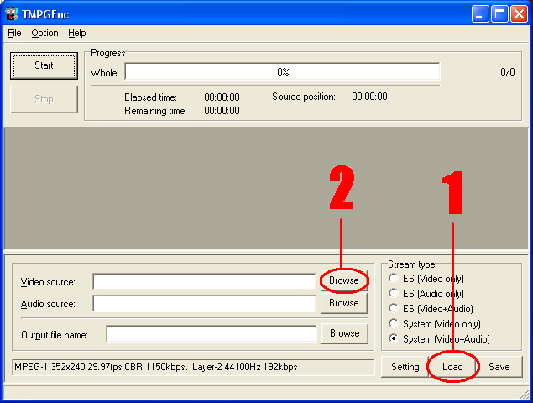
Task: Maximize the TMPGEnc window
Action: pyautogui.click(x=499, y=14)
